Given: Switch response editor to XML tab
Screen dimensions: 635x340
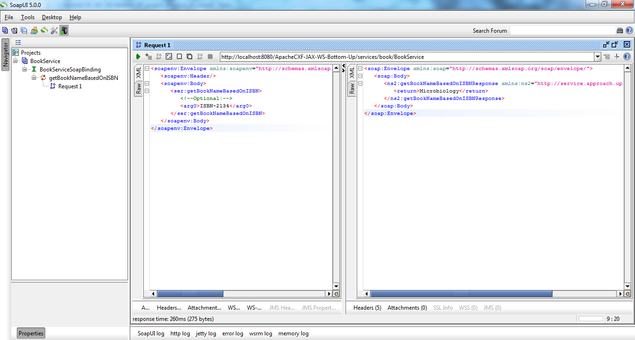Looking at the screenshot, I should pyautogui.click(x=352, y=72).
